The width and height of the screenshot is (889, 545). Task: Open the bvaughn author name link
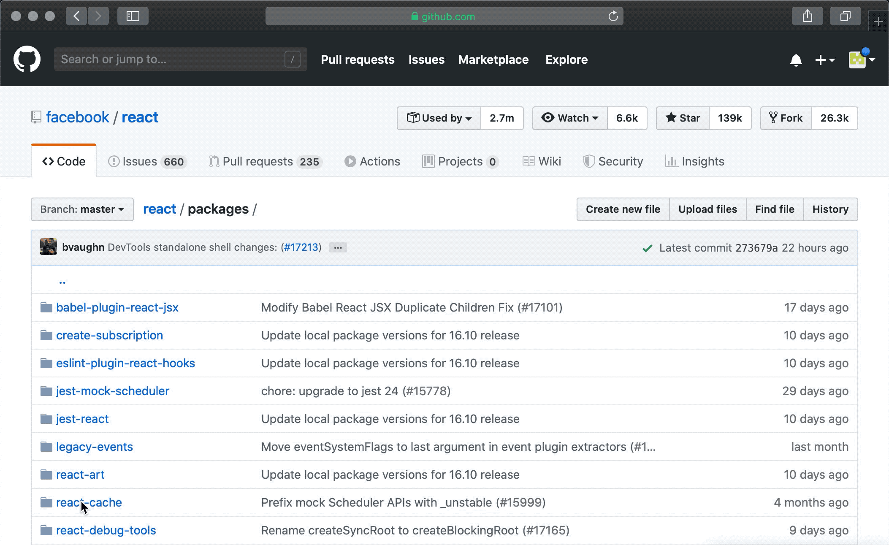(x=83, y=247)
